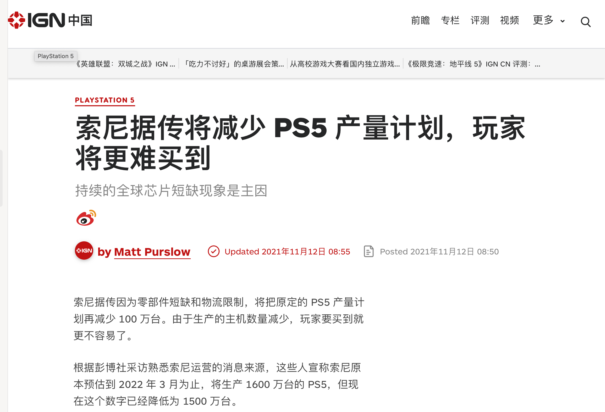This screenshot has height=412, width=605.
Task: Share article via Weibo icon
Action: coord(86,218)
